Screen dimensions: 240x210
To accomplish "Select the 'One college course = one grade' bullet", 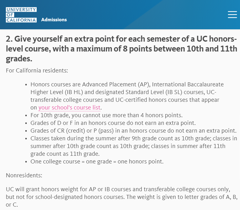I will tap(97, 162).
